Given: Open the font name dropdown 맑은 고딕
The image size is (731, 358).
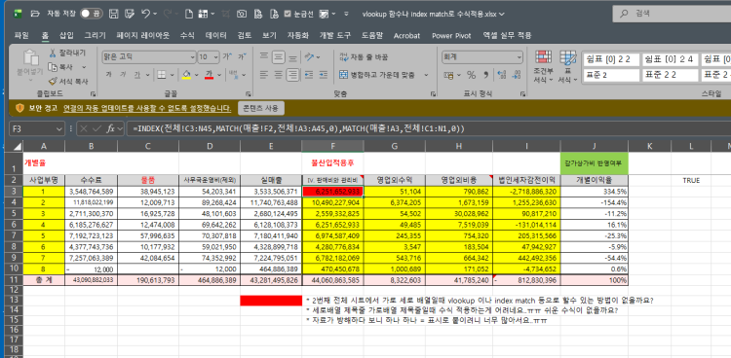Looking at the screenshot, I should pyautogui.click(x=193, y=57).
